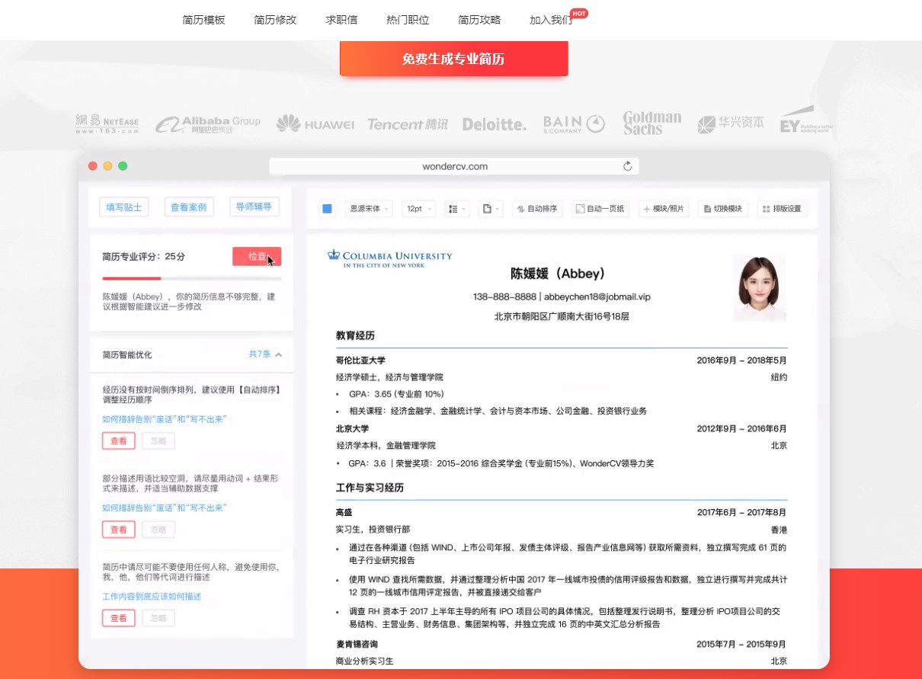Dismiss a suggestion with the 忽略 button
Screen dimensions: 922x679
[x=158, y=440]
